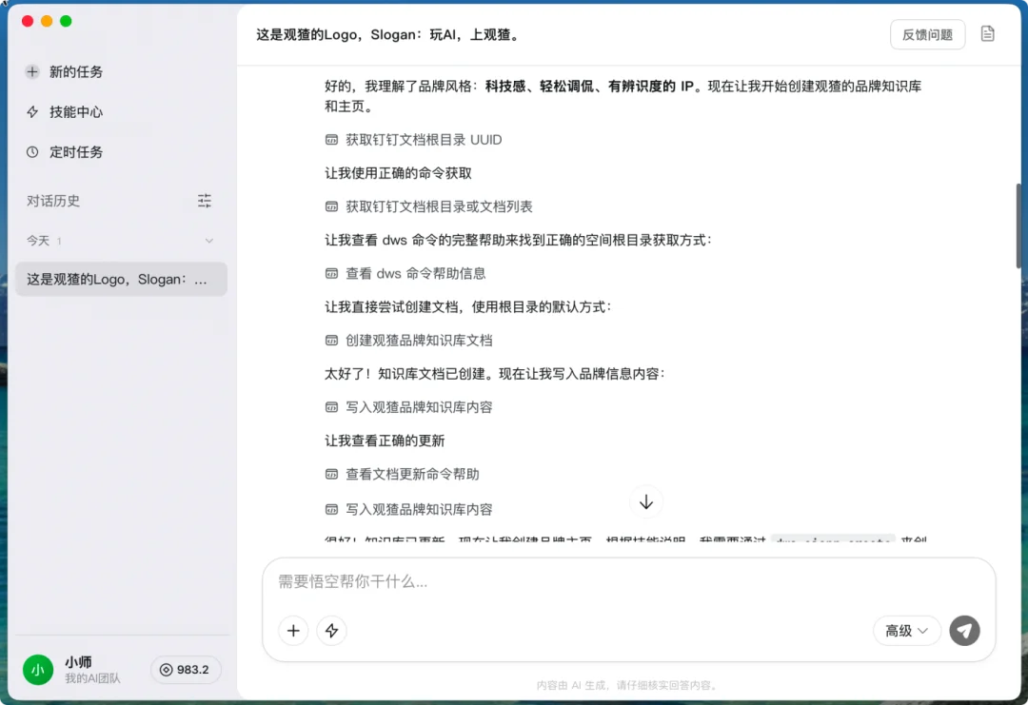Image resolution: width=1028 pixels, height=705 pixels.
Task: Click the document icon in the top-right corner
Action: point(987,33)
